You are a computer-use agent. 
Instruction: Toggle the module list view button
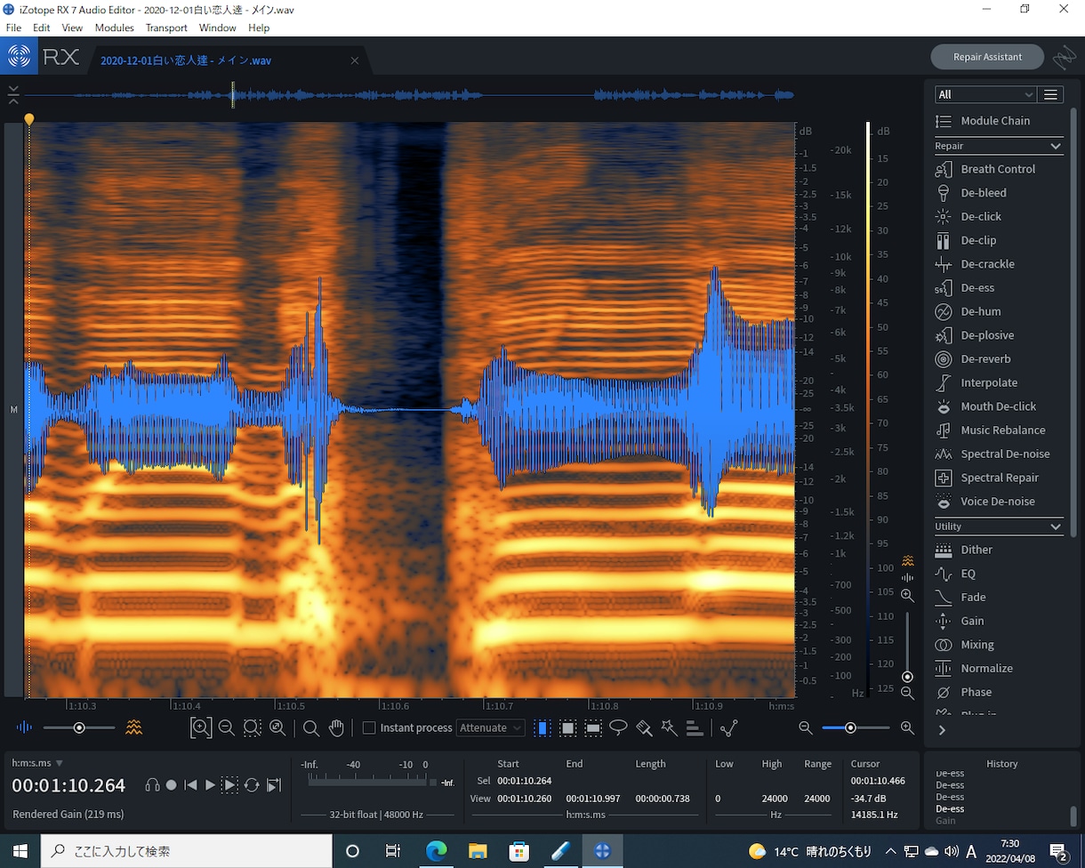click(1051, 95)
